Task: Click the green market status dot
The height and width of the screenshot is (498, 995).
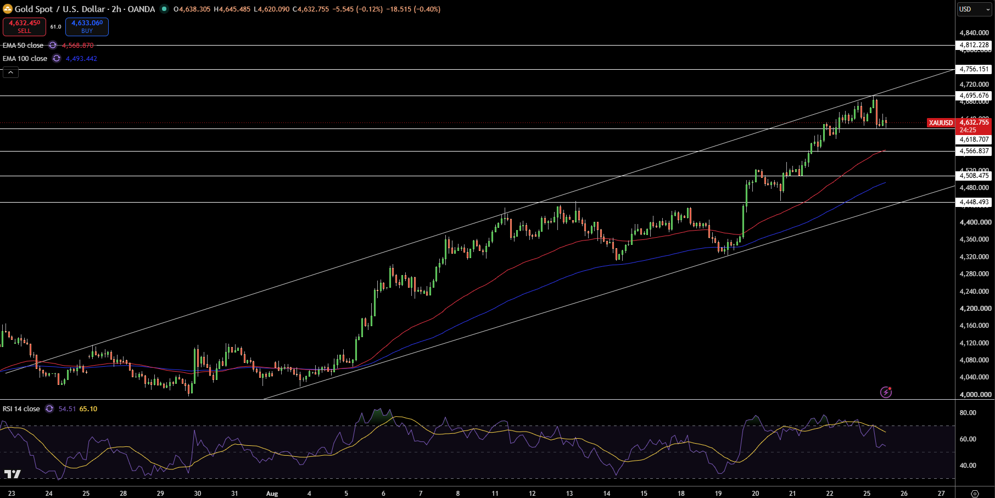Action: (164, 9)
